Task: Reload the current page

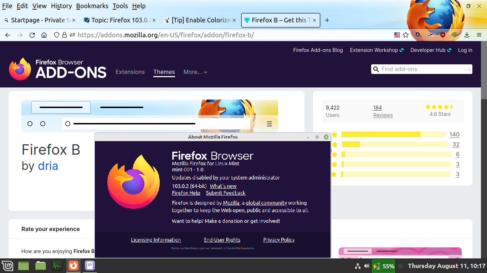Action: point(32,35)
